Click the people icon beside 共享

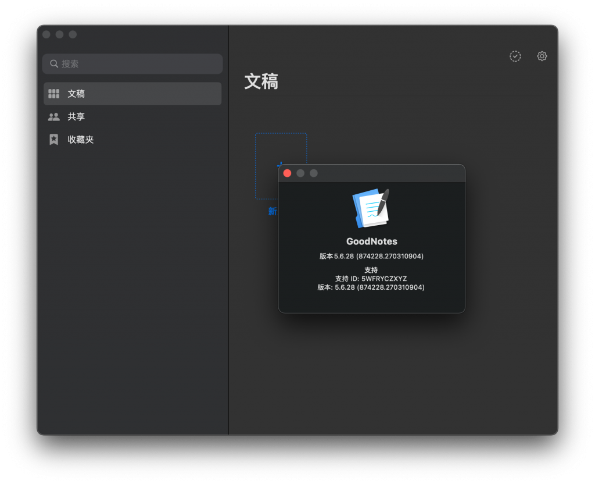(x=54, y=116)
